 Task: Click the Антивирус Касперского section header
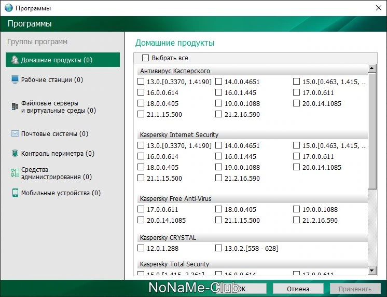[x=253, y=71]
